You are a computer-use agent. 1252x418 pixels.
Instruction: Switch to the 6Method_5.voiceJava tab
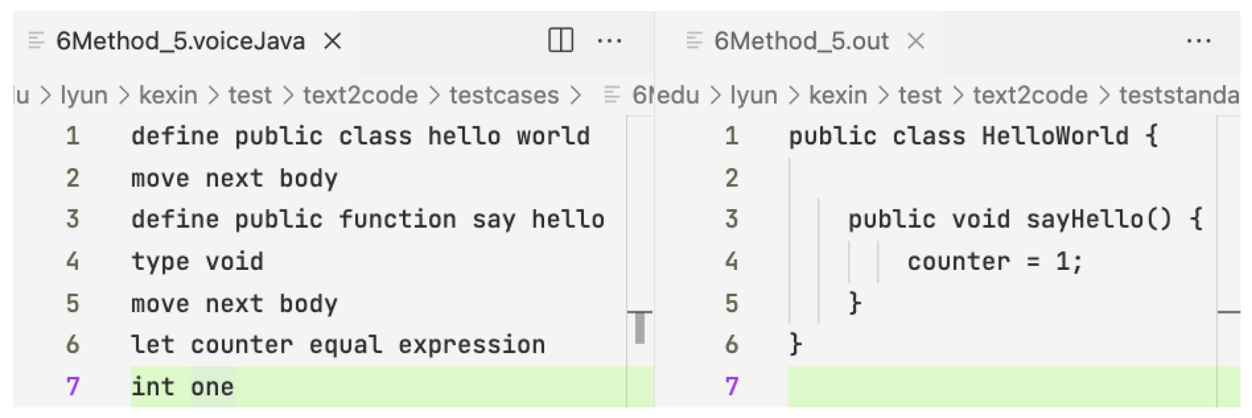point(180,41)
